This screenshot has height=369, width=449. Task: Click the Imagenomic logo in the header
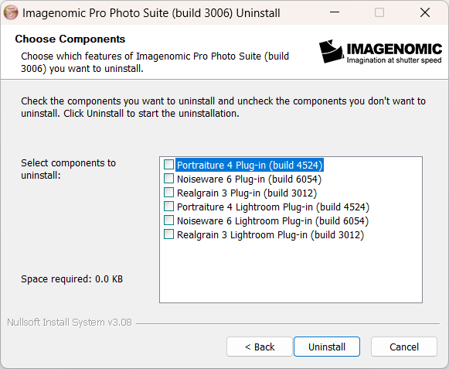click(380, 51)
